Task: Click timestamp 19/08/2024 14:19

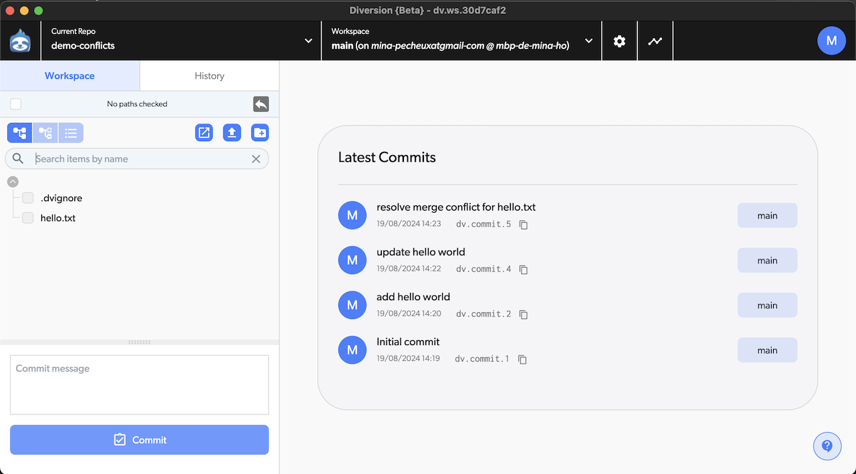Action: tap(408, 358)
